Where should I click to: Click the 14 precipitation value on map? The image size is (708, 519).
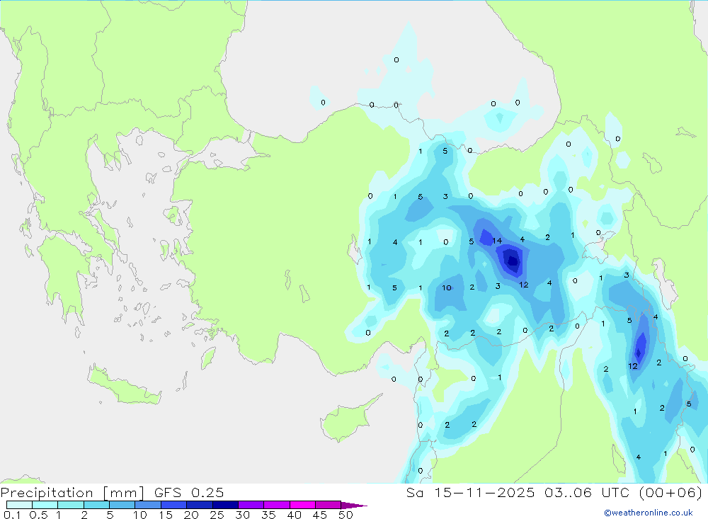click(x=497, y=241)
